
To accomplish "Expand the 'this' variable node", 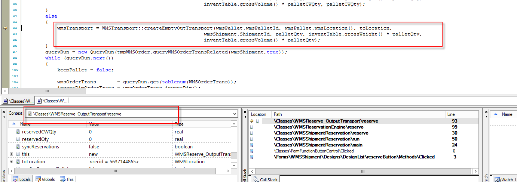I will coord(11,154).
